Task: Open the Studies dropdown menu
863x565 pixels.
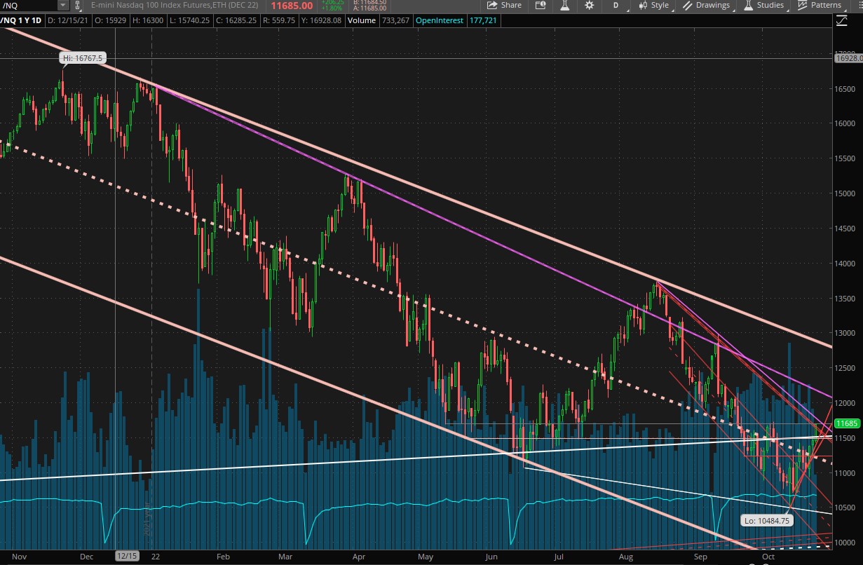Action: [763, 5]
